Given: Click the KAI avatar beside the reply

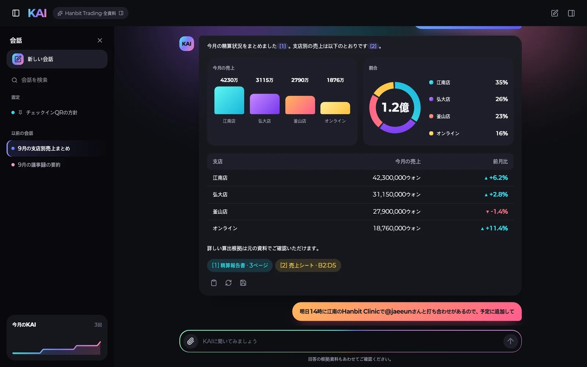Looking at the screenshot, I should pos(186,44).
